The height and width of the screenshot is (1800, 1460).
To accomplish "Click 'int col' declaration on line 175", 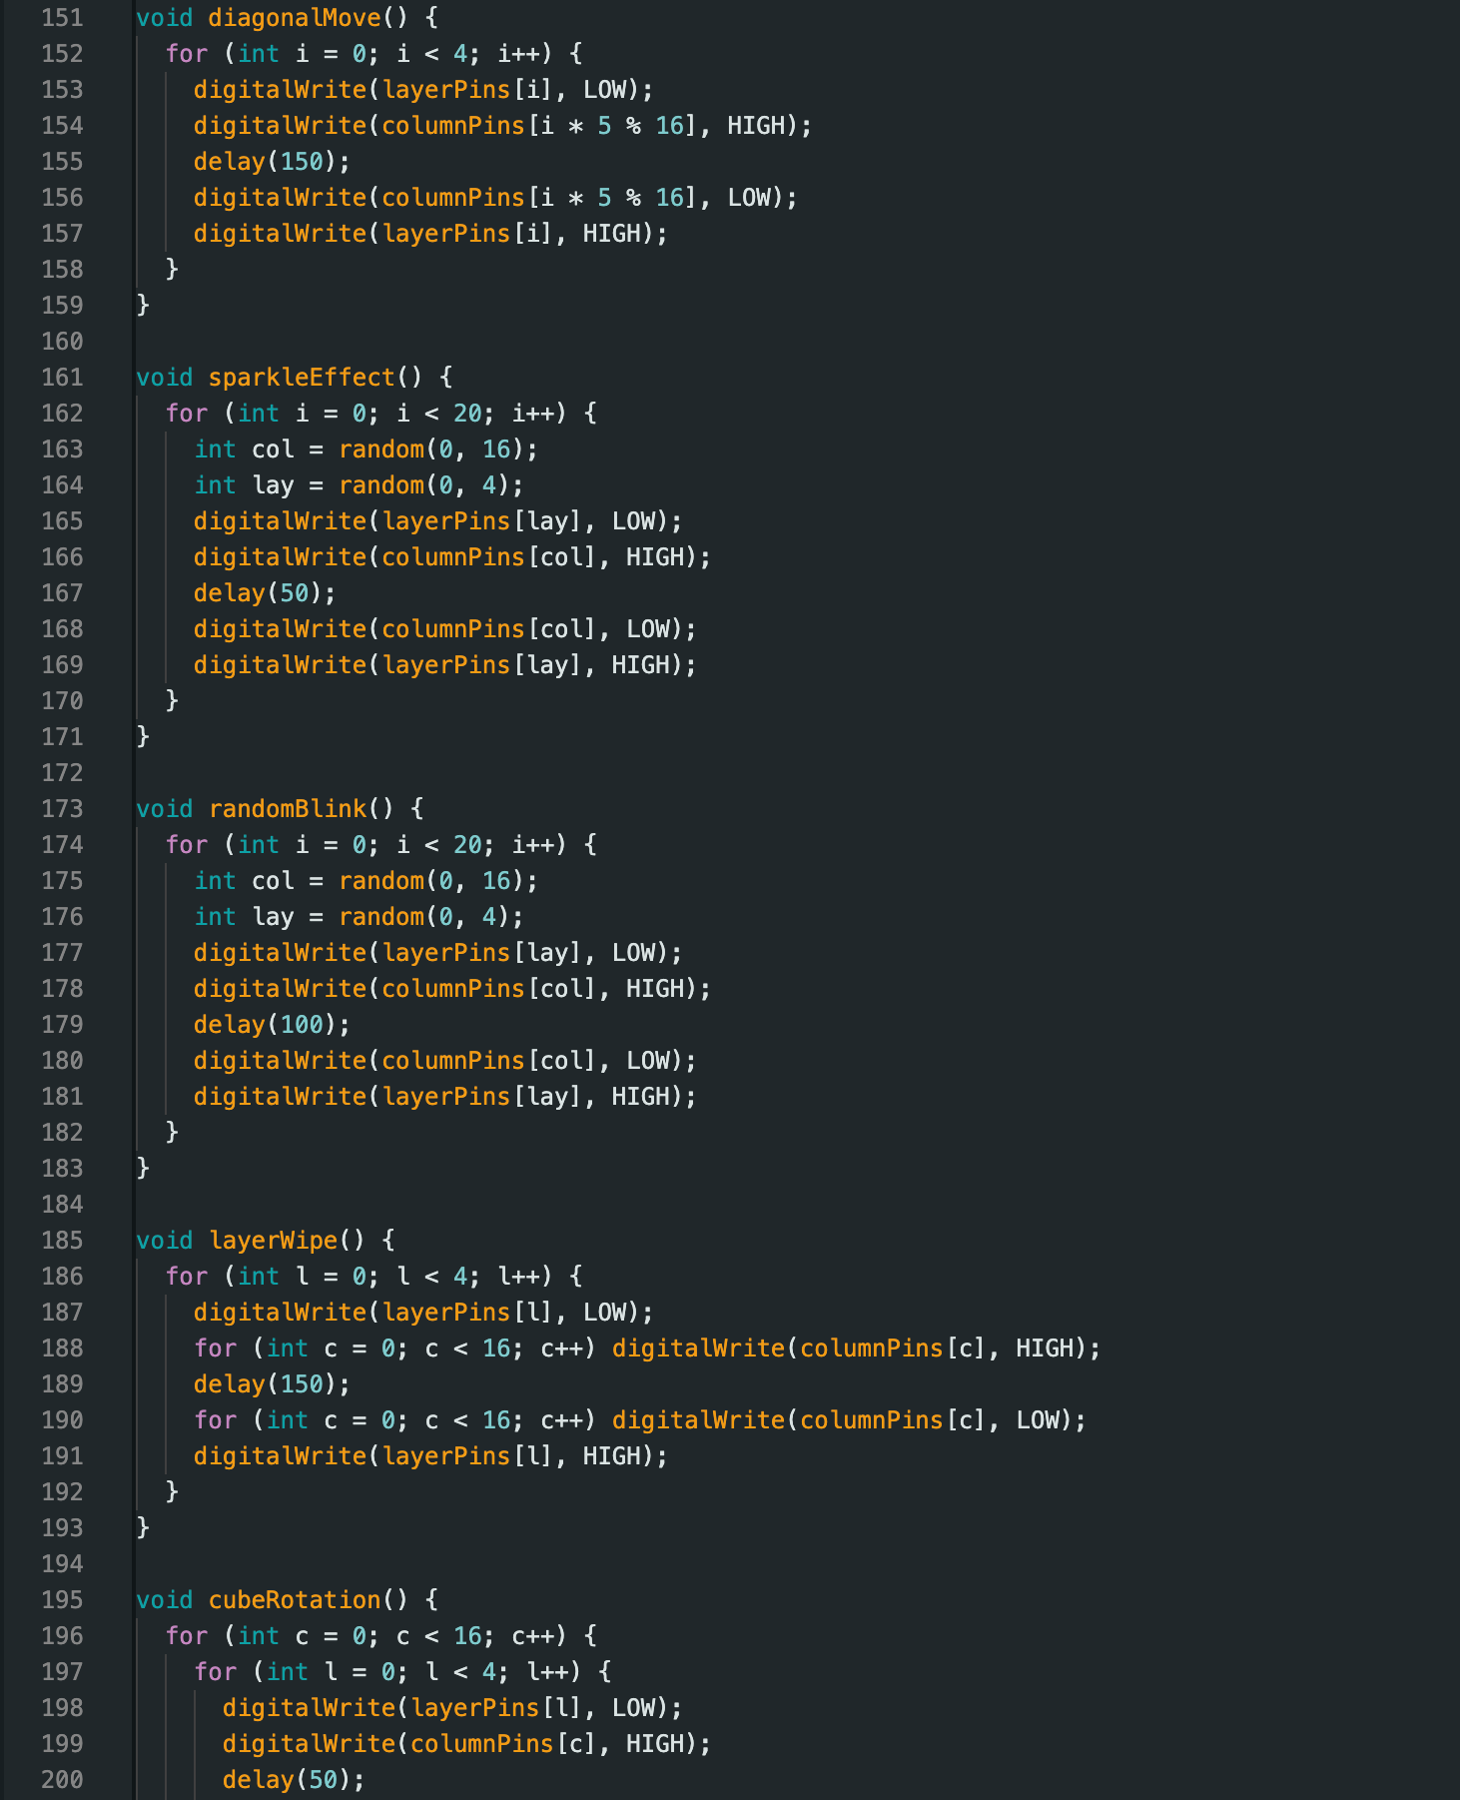I will 245,881.
